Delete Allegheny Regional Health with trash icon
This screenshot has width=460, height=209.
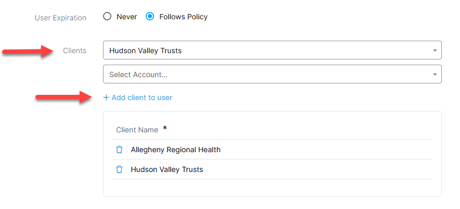119,150
